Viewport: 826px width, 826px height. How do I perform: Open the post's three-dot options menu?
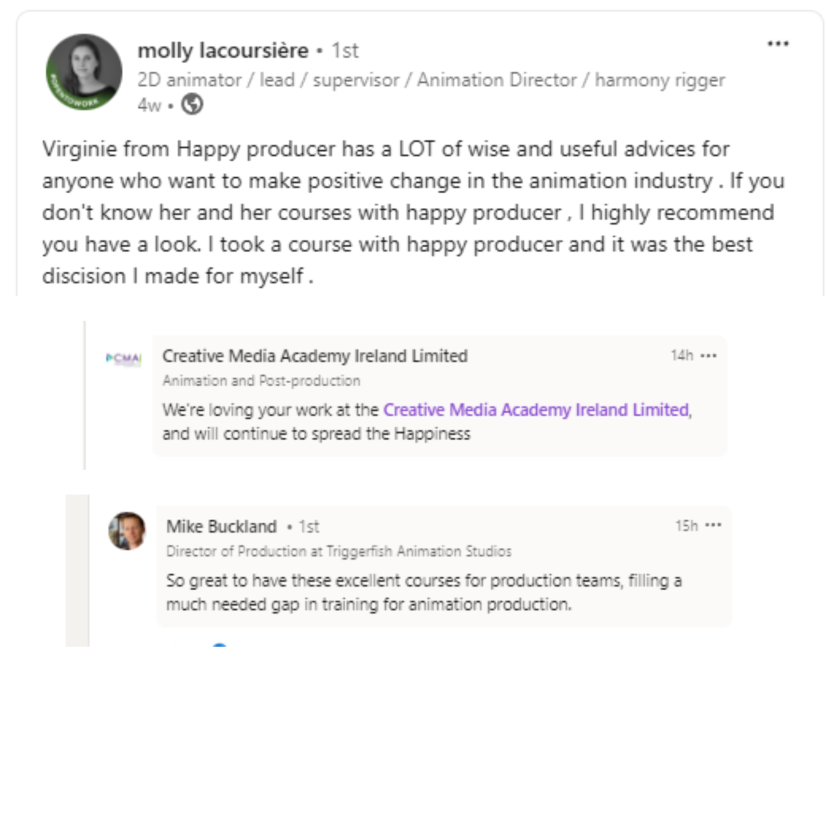point(778,44)
